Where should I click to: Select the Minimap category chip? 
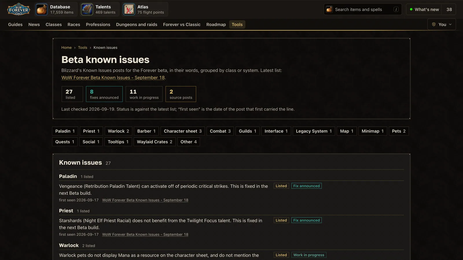pyautogui.click(x=372, y=131)
